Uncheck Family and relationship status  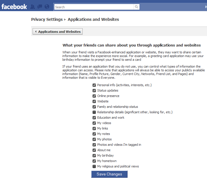coord(94,107)
